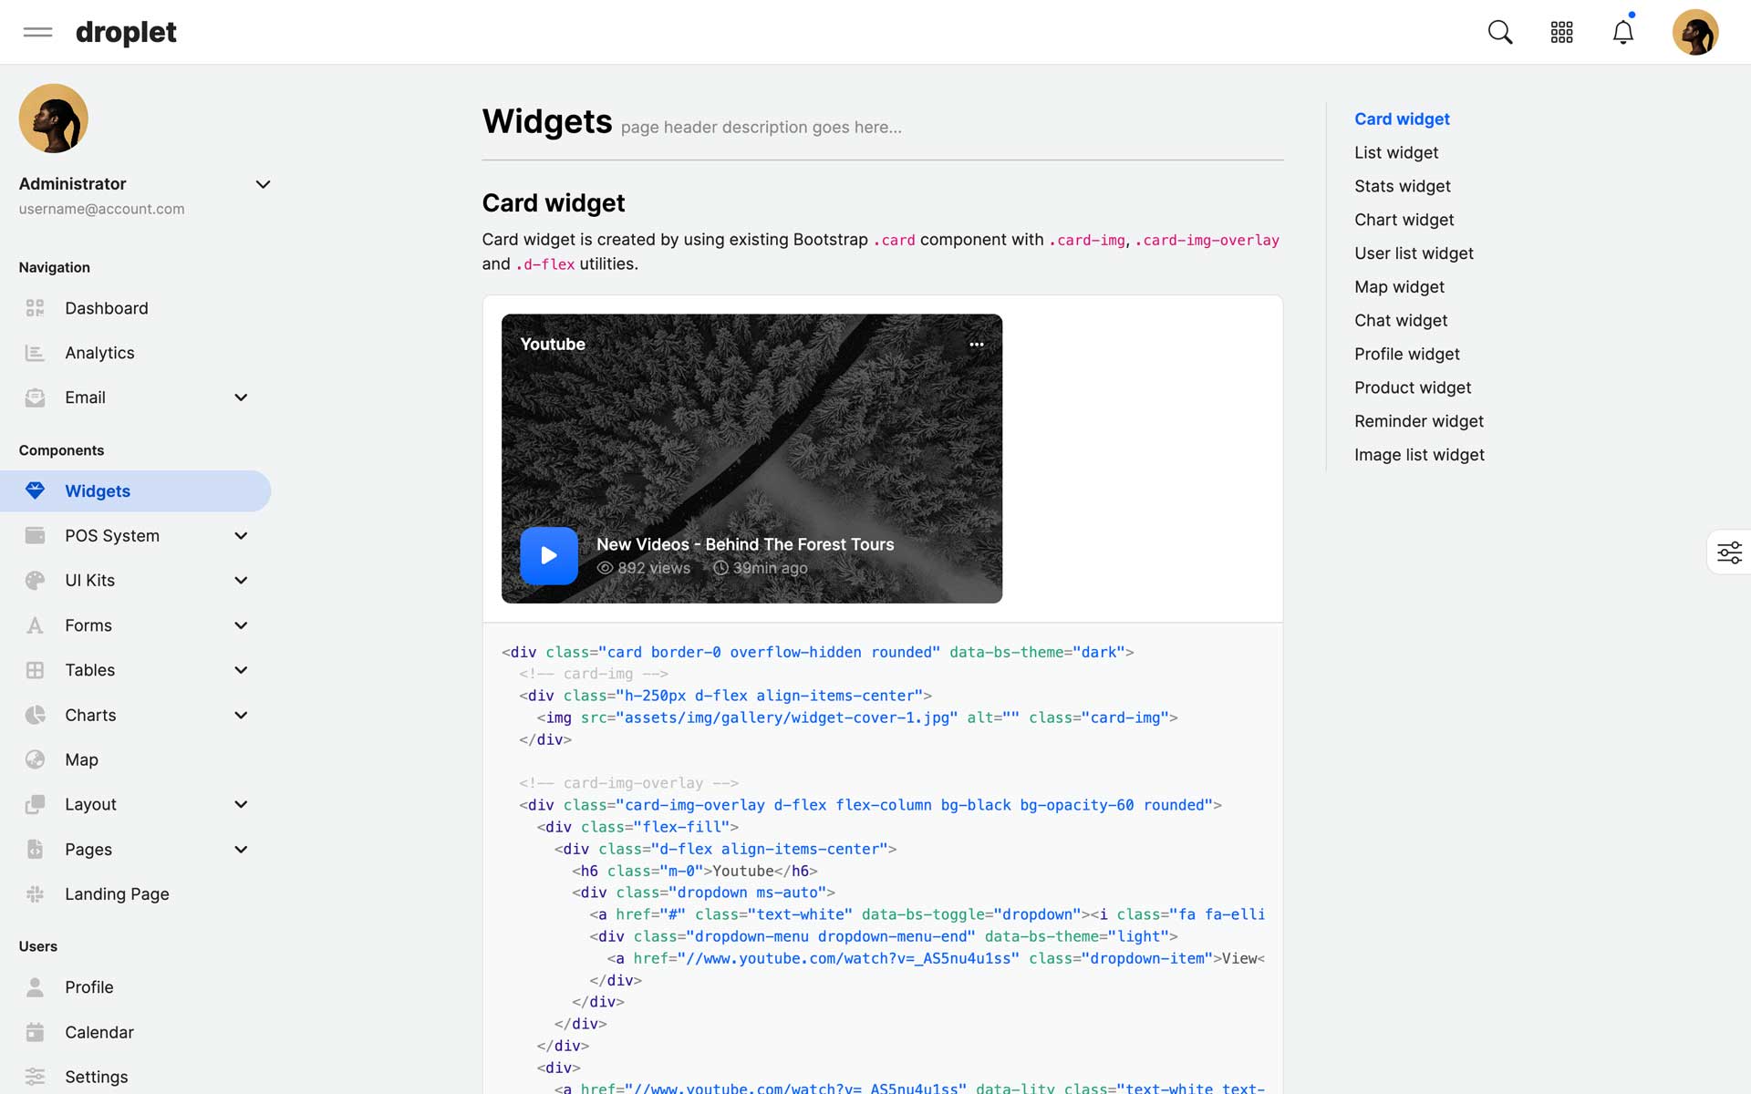Screen dimensions: 1751x1094
Task: Click the Dashboard sidebar icon
Action: pos(35,308)
